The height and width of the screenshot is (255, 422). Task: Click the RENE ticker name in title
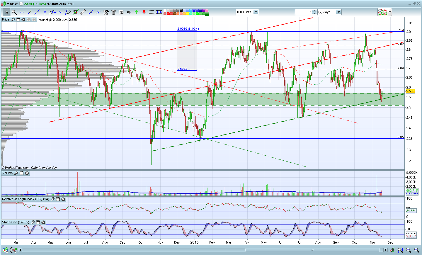point(14,4)
